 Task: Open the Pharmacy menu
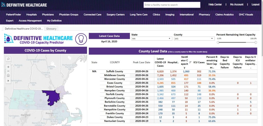click(x=204, y=14)
